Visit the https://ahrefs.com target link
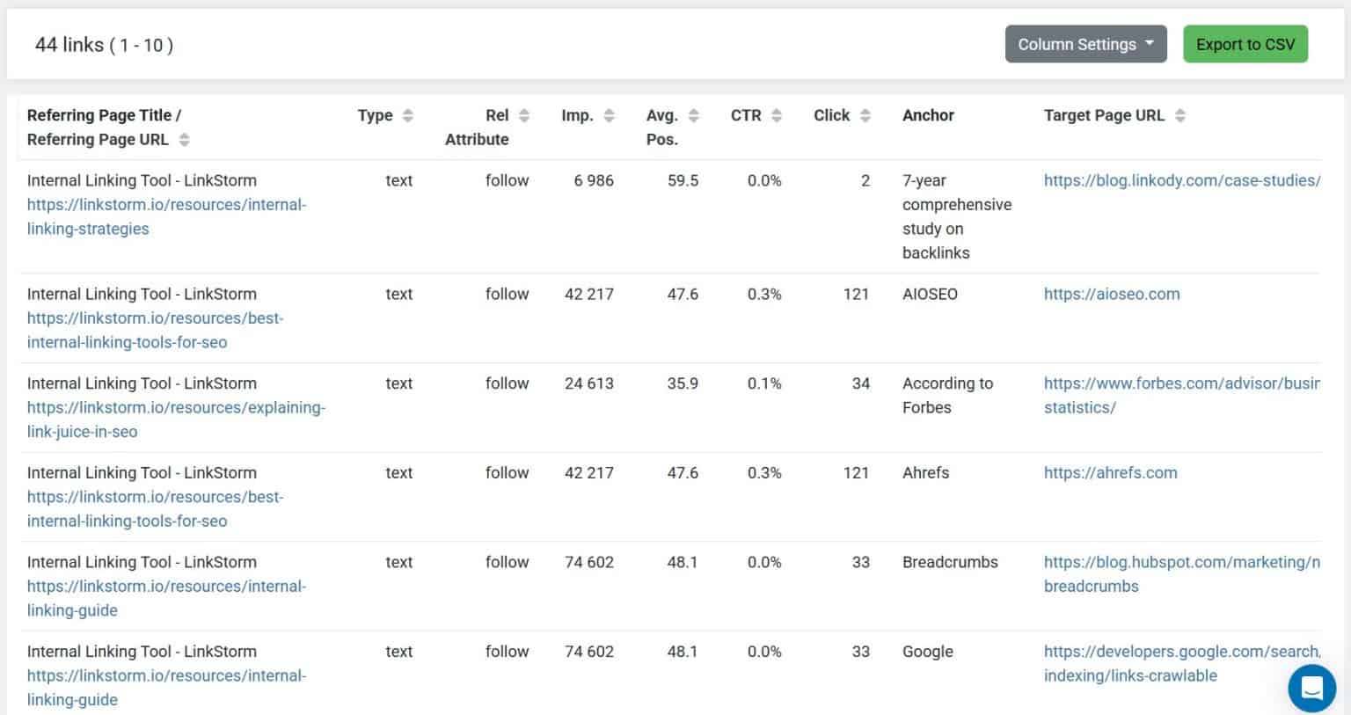Screen dimensions: 1351x715 [x=1110, y=472]
